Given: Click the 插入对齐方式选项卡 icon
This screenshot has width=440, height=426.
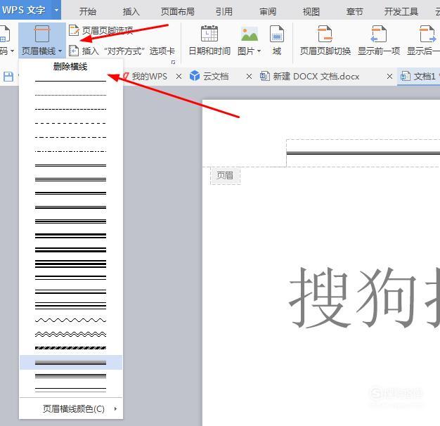Looking at the screenshot, I should coord(74,51).
